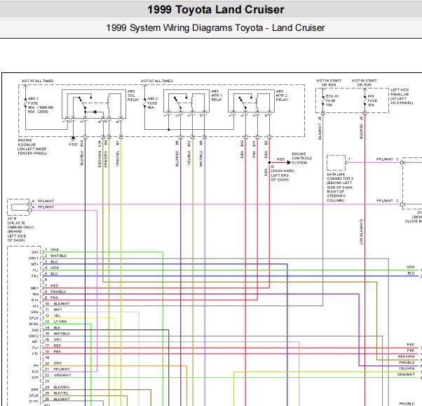Viewport: 422px width, 406px height.
Task: Select the 'IGN FUSE 10A' label
Action: coord(372,100)
